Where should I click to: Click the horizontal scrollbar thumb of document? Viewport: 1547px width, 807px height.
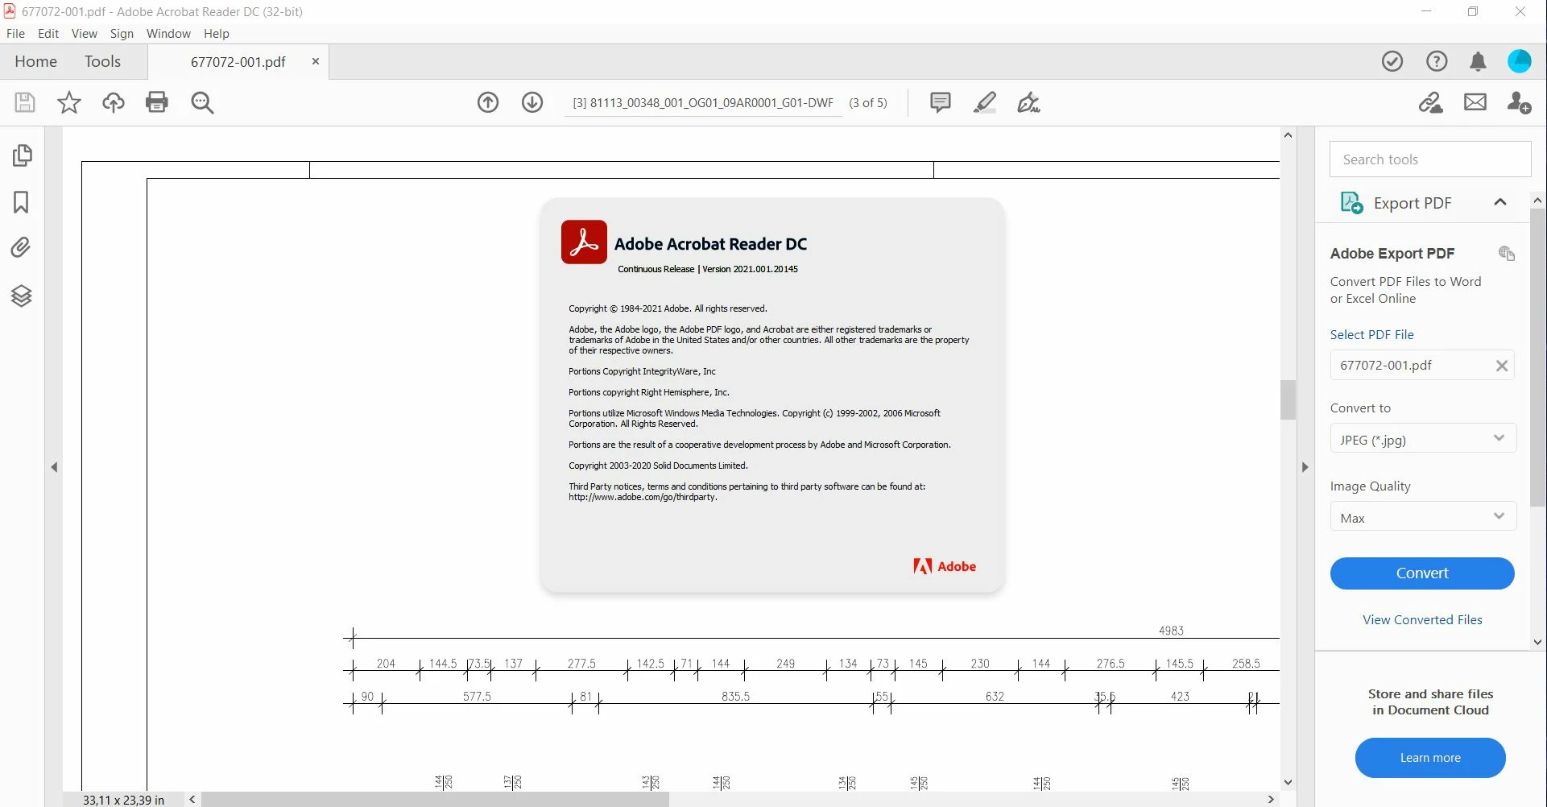click(435, 800)
